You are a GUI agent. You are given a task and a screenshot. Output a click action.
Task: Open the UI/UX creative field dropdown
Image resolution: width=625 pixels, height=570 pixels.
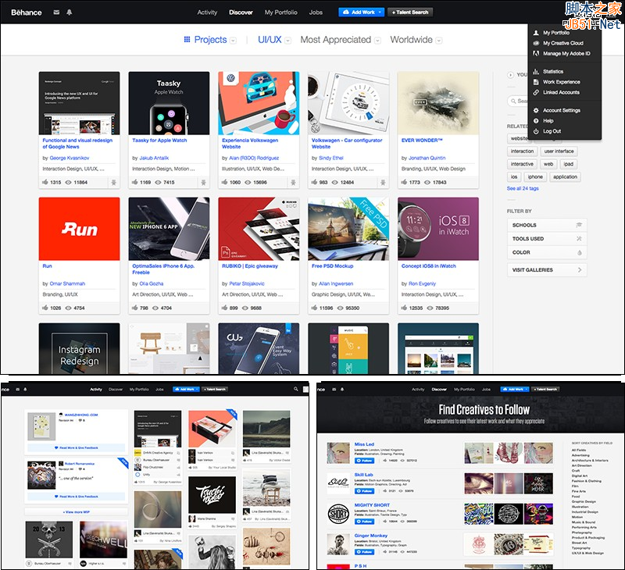(287, 41)
